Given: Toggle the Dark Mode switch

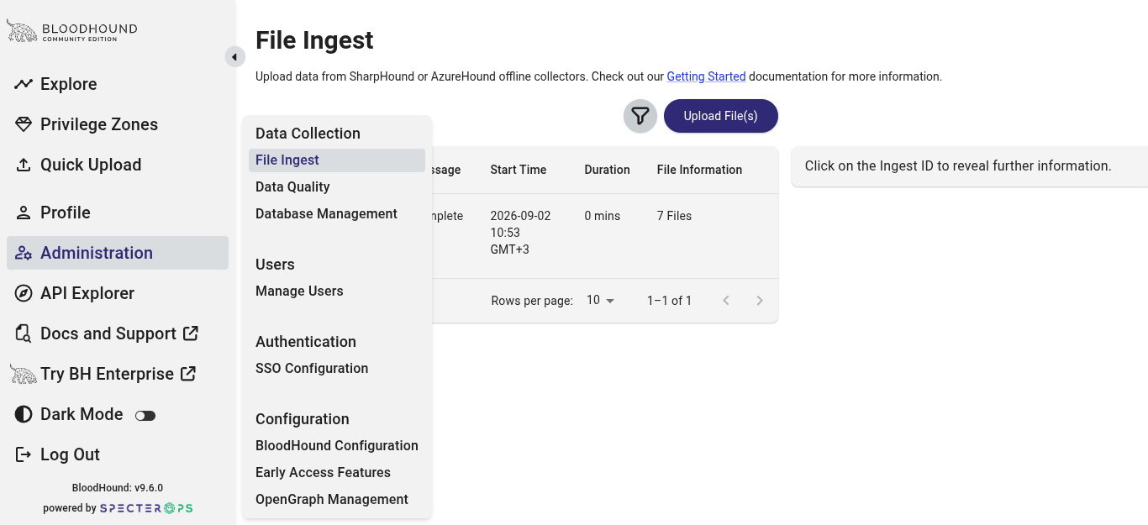Looking at the screenshot, I should (x=145, y=415).
